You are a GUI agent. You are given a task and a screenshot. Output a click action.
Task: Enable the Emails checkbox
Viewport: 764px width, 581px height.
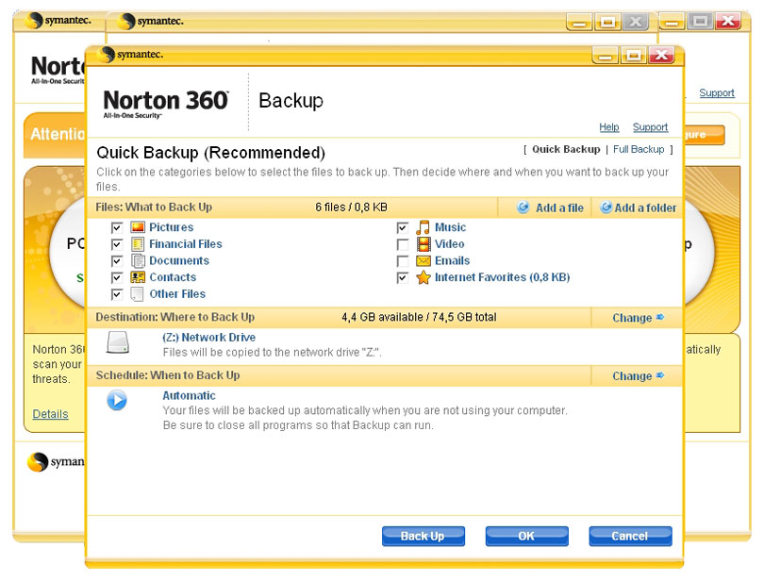coord(403,261)
